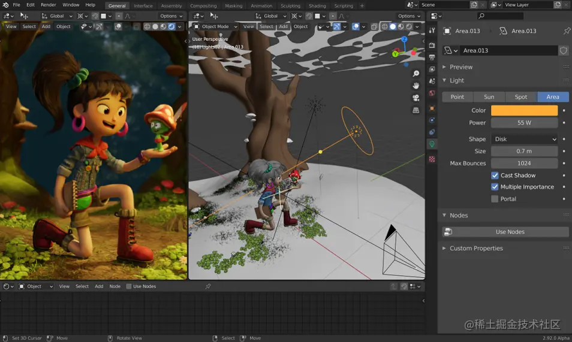Viewport: 572px width, 342px height.
Task: Open the World properties tab
Action: [432, 93]
